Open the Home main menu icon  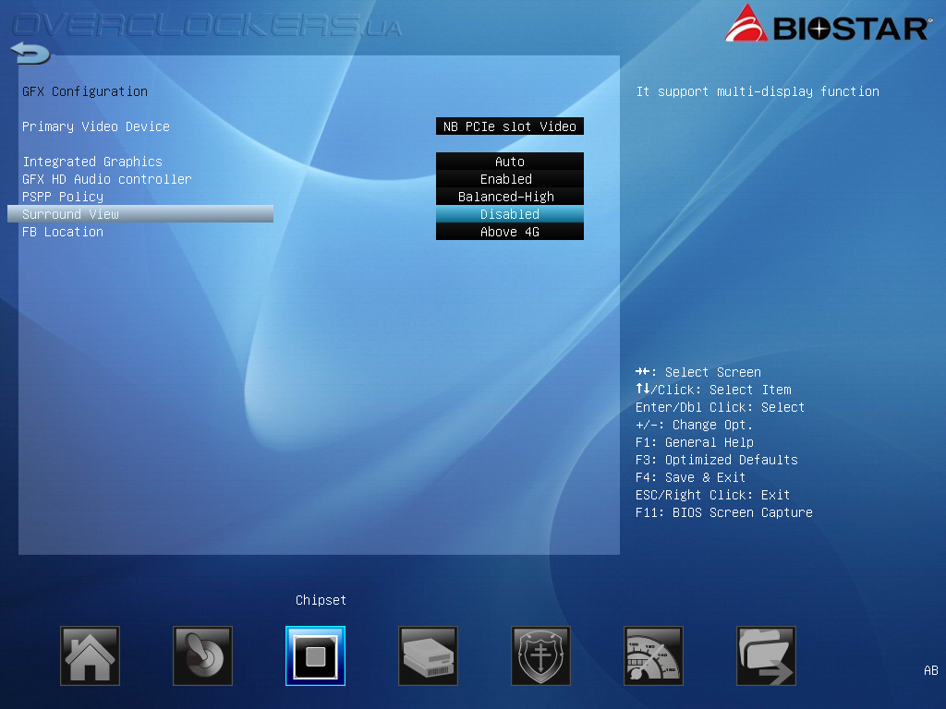point(90,656)
